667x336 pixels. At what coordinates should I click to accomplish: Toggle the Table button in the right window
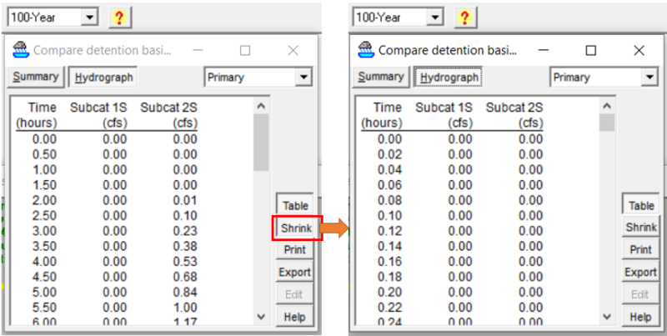[640, 206]
